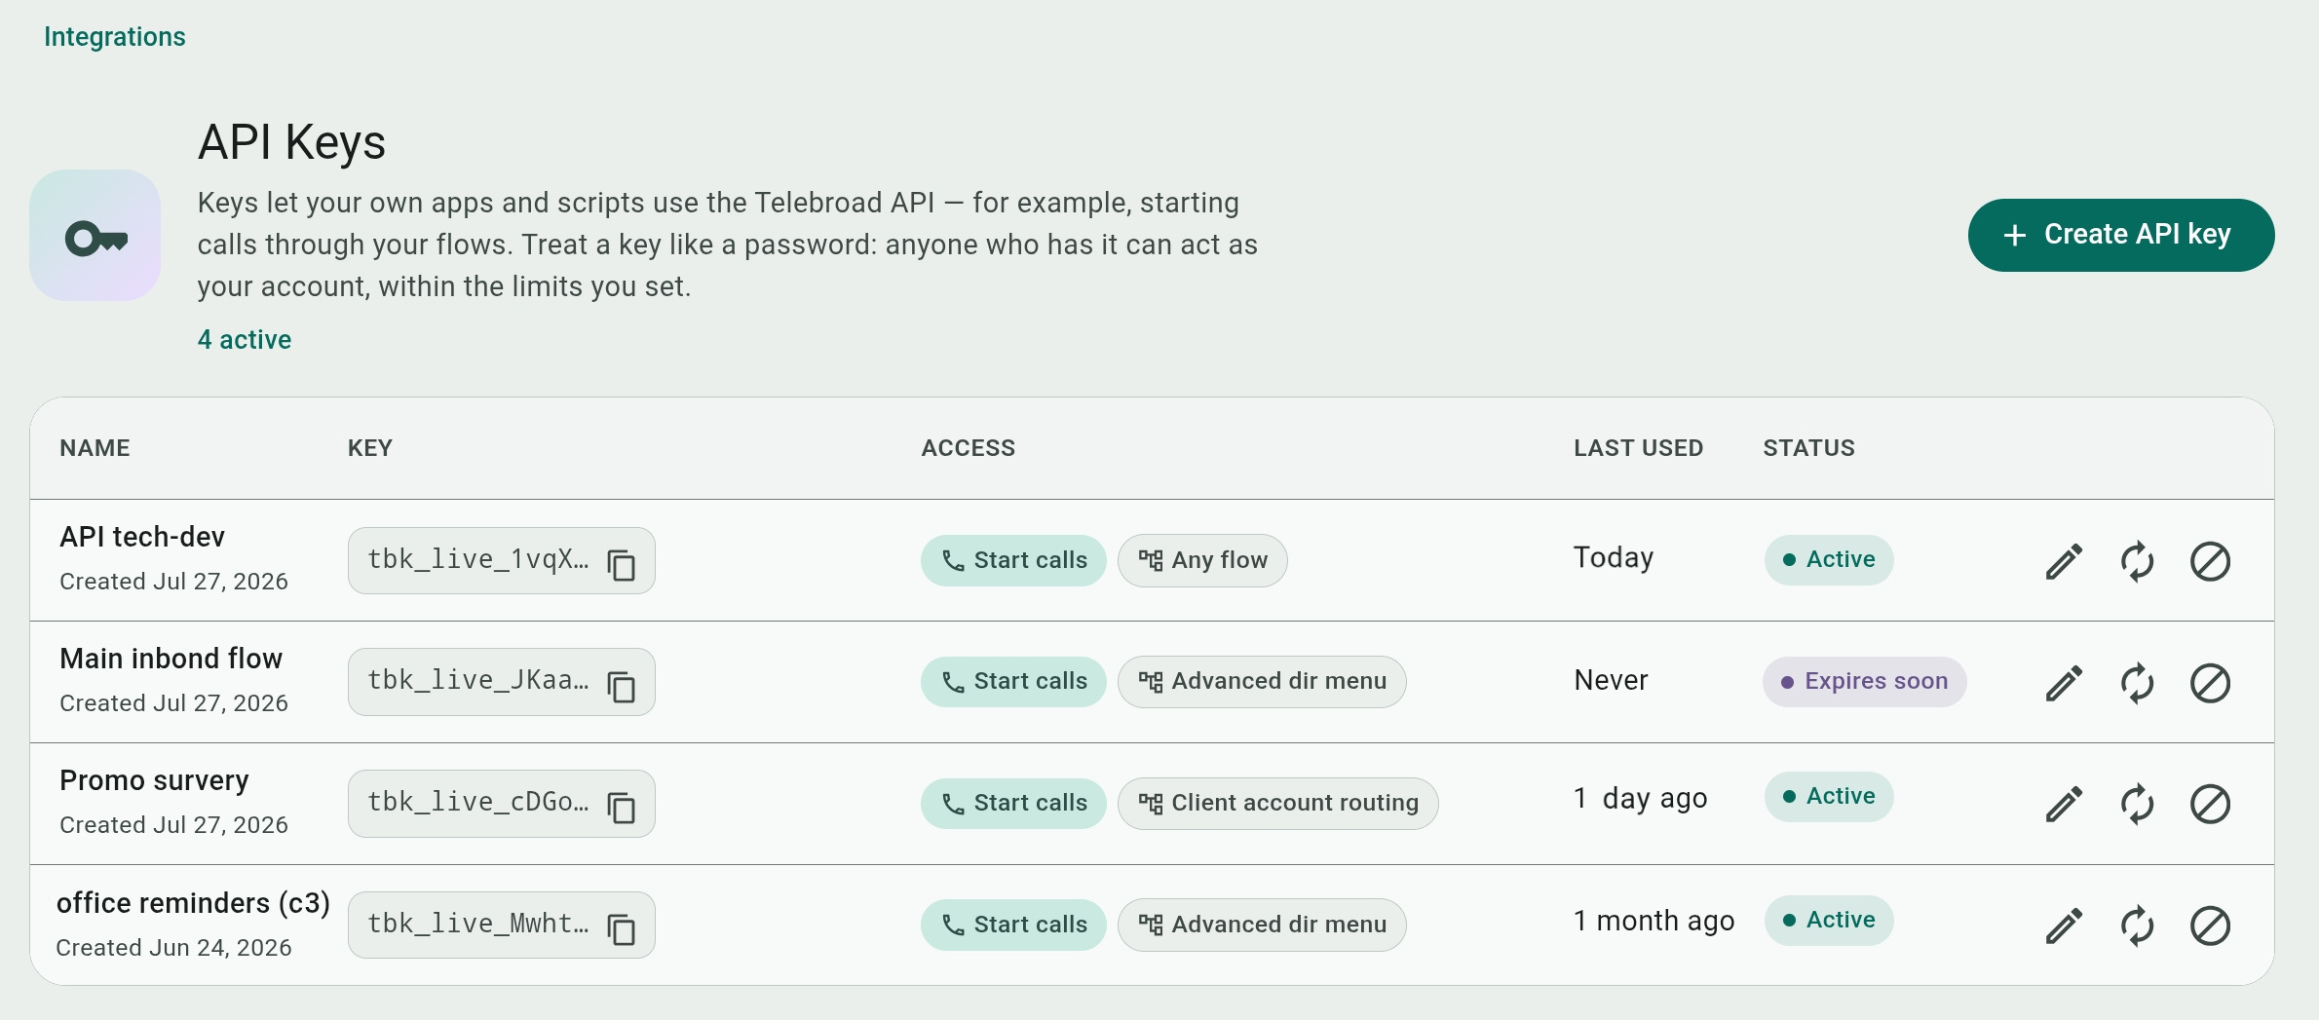Screen dimensions: 2319x1020
Task: Click the 4 active link
Action: point(245,339)
